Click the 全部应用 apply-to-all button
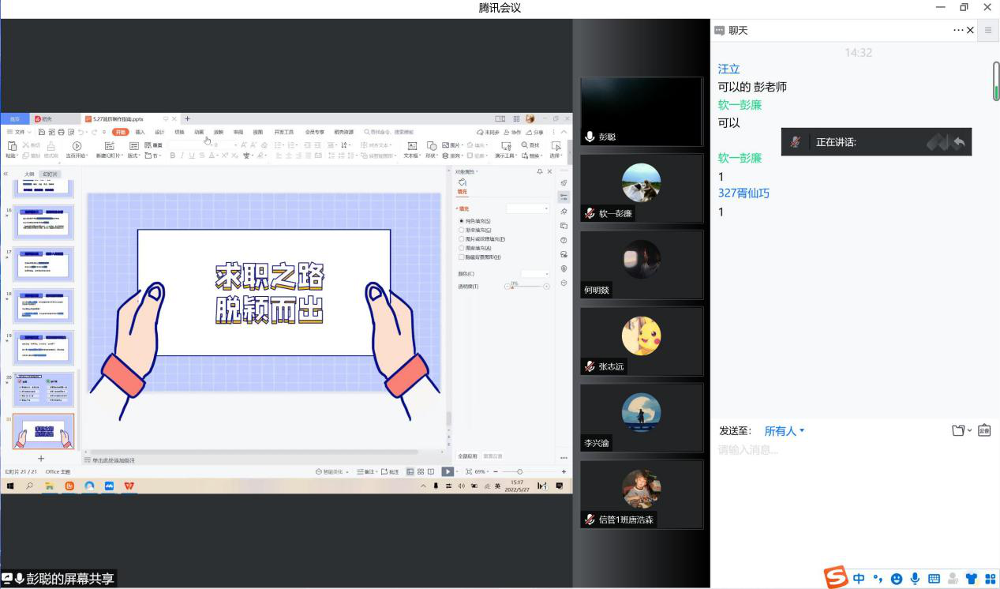This screenshot has height=589, width=1000. 467,456
